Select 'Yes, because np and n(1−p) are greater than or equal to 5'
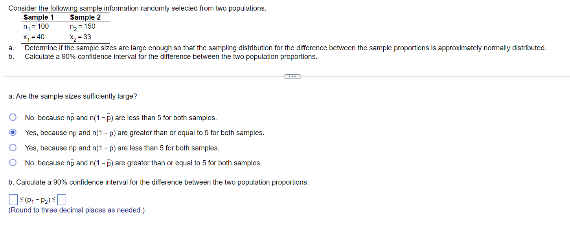570x238 pixels. 13,132
